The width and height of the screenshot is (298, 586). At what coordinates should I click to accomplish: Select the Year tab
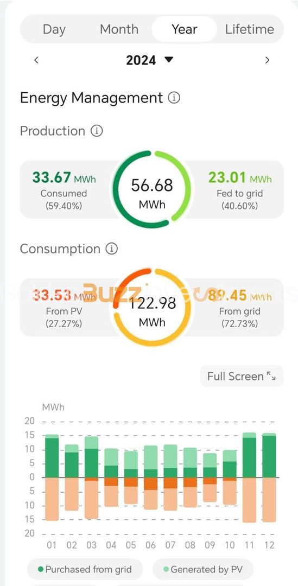pos(185,29)
